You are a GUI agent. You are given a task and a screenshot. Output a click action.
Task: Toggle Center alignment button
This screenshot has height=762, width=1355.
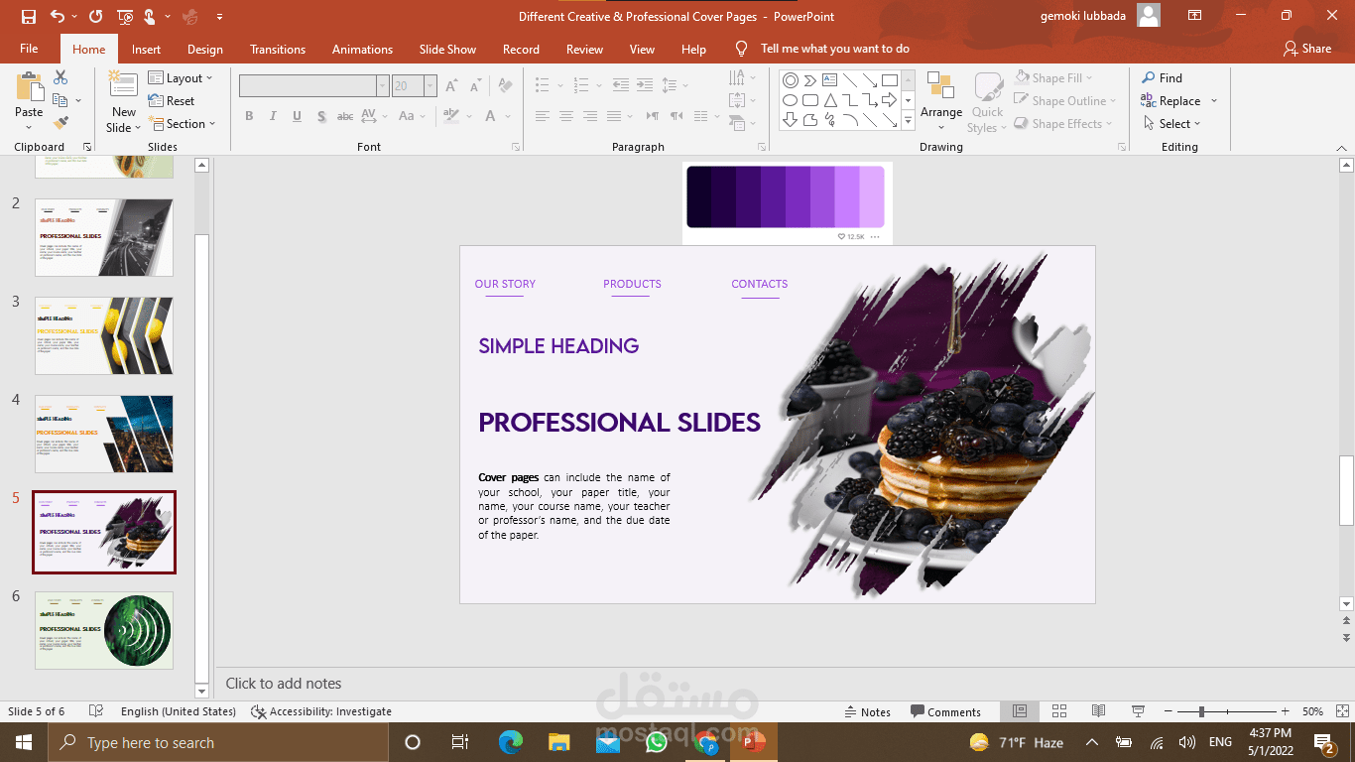click(565, 116)
